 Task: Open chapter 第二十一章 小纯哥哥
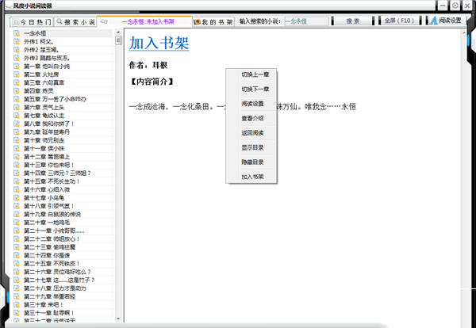pyautogui.click(x=54, y=231)
